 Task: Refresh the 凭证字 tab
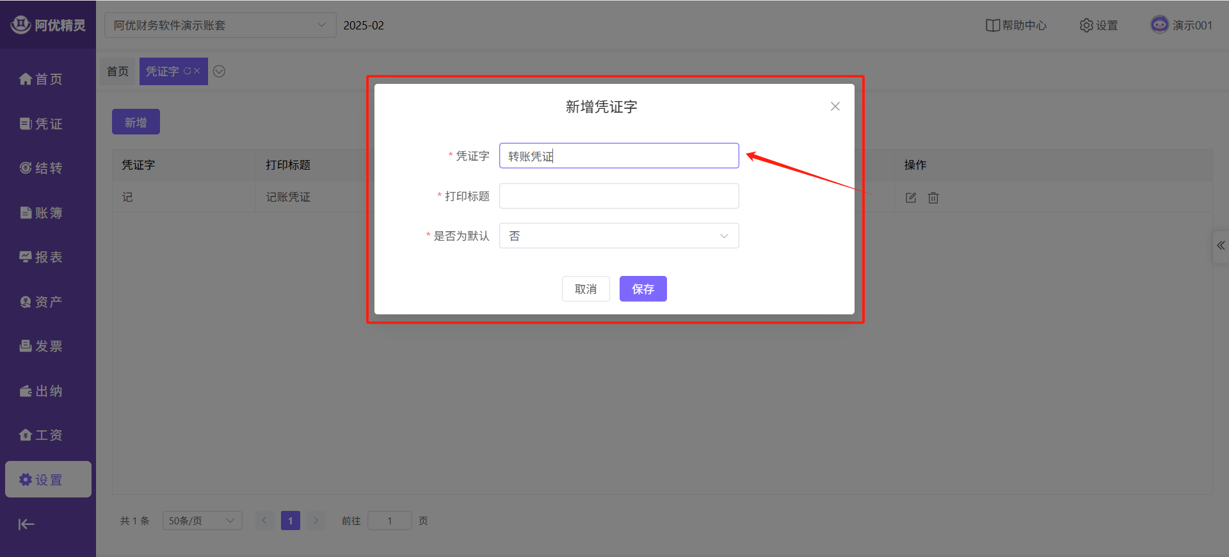188,71
